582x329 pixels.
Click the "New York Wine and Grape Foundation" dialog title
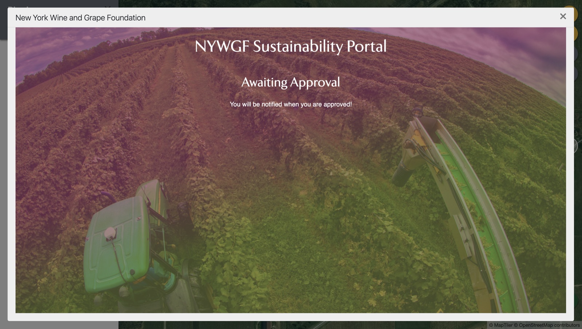click(x=80, y=18)
